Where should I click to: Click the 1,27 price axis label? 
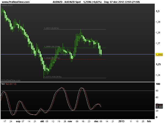click(x=158, y=43)
